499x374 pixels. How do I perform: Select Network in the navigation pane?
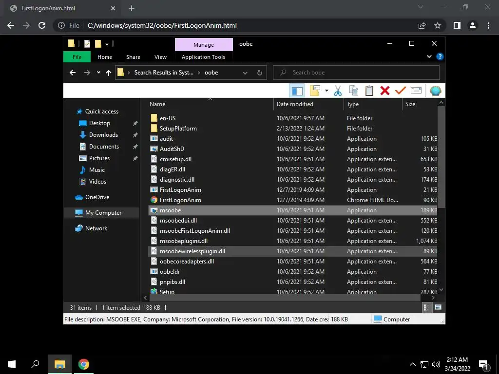(x=96, y=228)
